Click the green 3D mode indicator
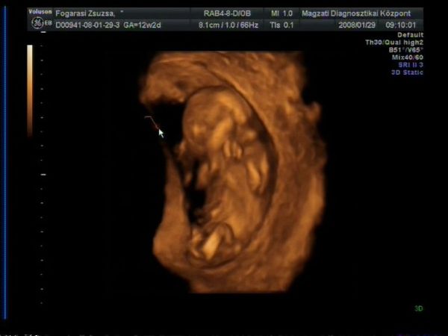 418,308
